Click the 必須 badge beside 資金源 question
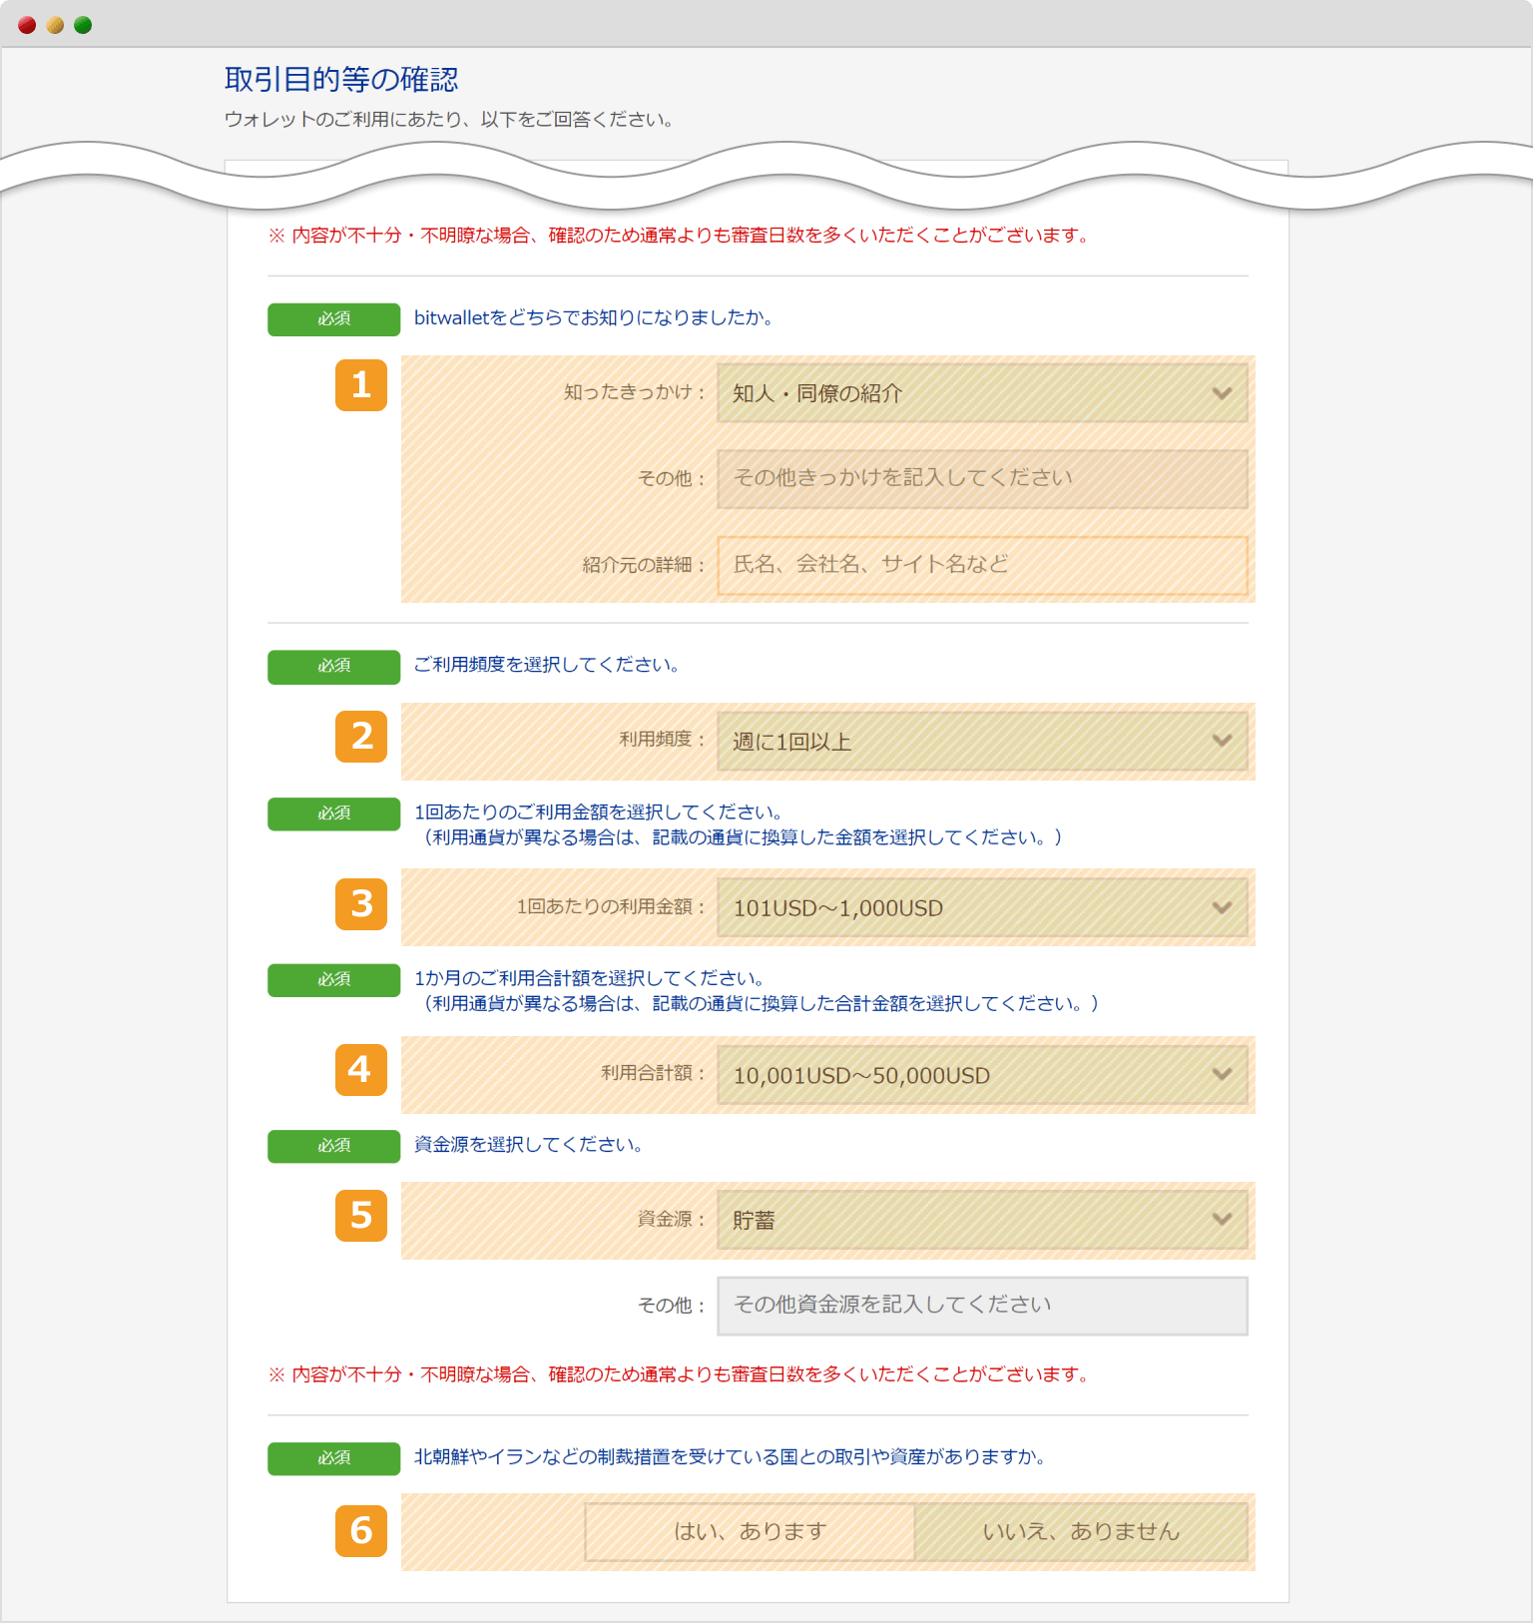1533x1623 pixels. [333, 1146]
